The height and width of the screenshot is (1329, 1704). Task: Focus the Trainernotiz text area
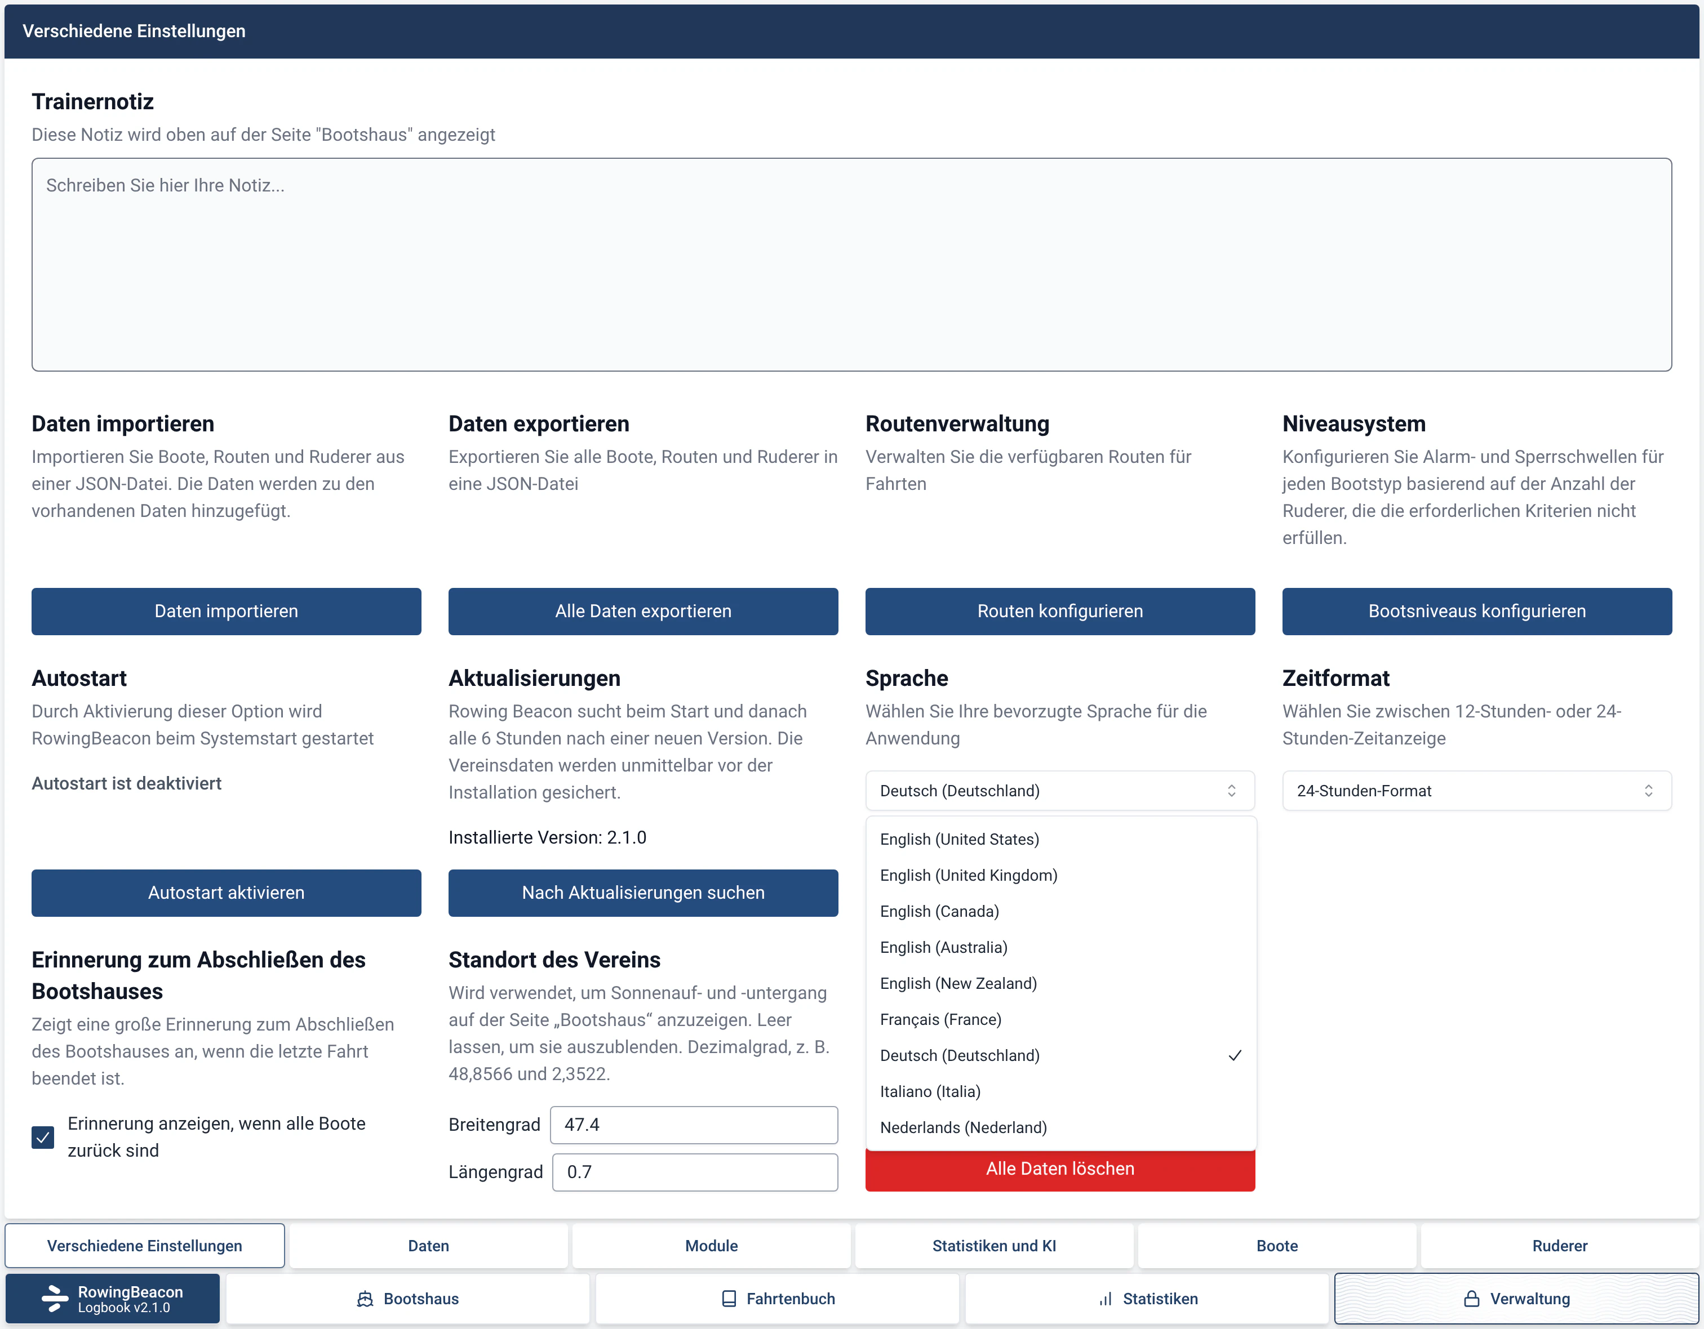851,265
